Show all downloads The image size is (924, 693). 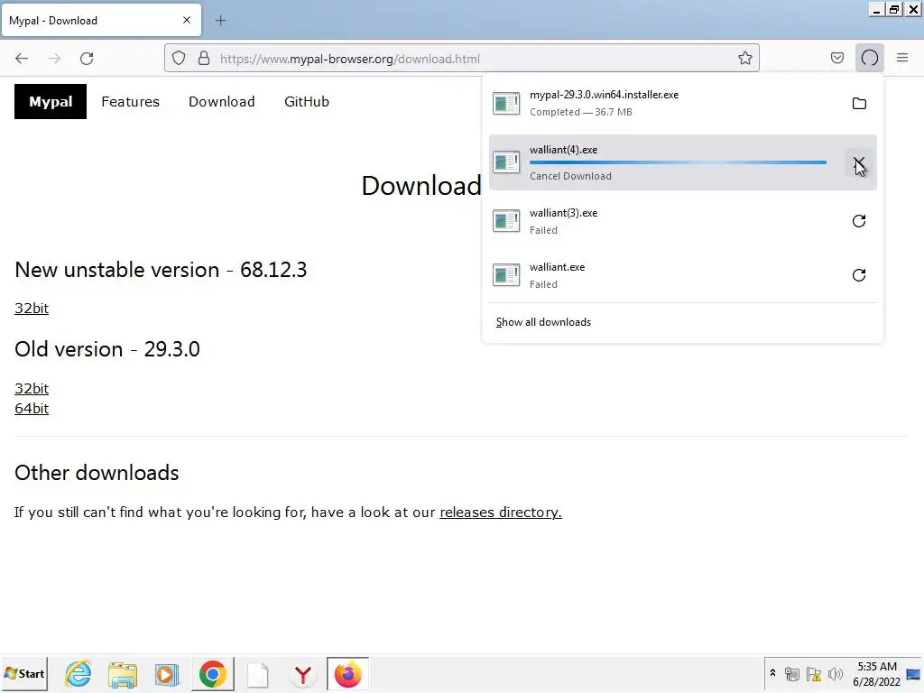543,322
